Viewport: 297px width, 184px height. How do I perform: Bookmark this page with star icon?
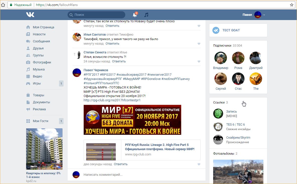291,5
